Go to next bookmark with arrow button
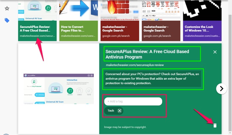The width and height of the screenshot is (232, 135). [221, 89]
